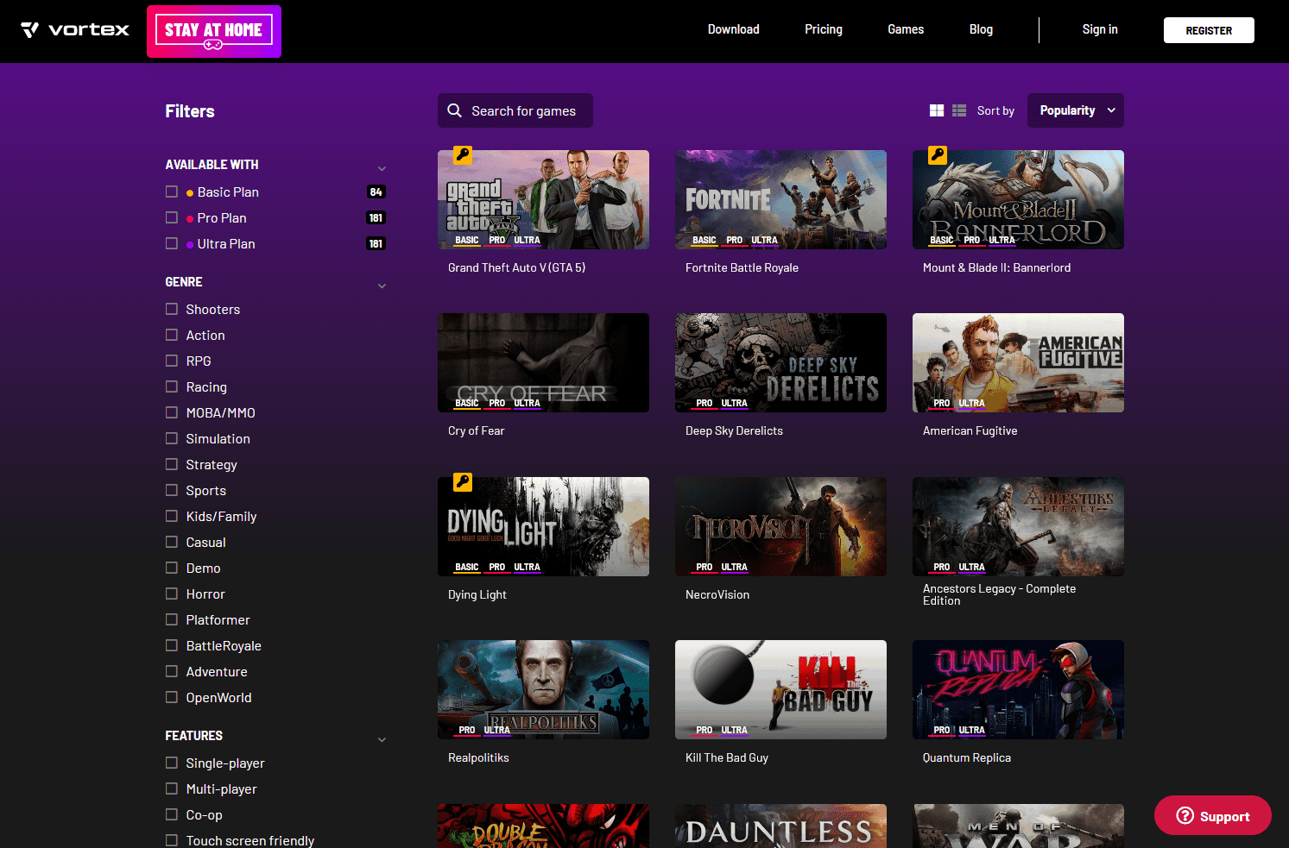Viewport: 1289px width, 848px height.
Task: Open the Cry of Fear title link
Action: coord(476,430)
